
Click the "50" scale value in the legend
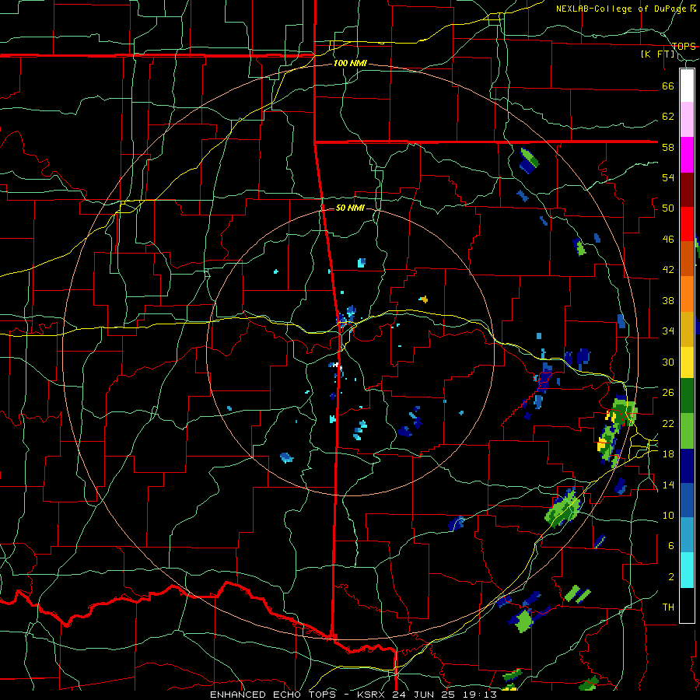668,208
